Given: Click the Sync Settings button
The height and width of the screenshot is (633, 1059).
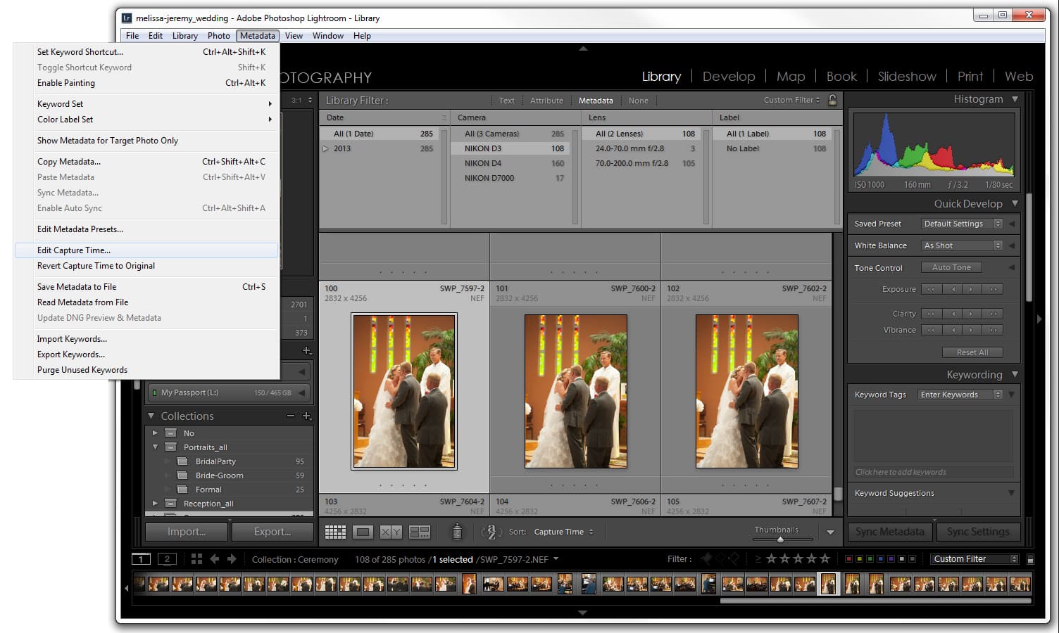Looking at the screenshot, I should coord(979,532).
